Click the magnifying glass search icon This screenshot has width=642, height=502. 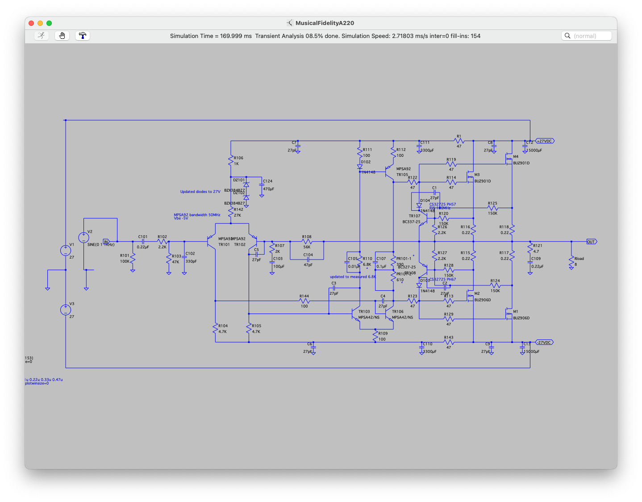pyautogui.click(x=567, y=36)
